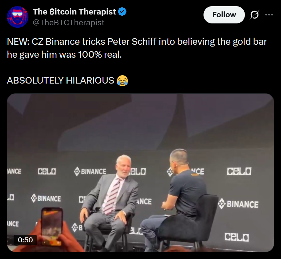Play the embedded video
This screenshot has width=281, height=259.
[x=140, y=173]
